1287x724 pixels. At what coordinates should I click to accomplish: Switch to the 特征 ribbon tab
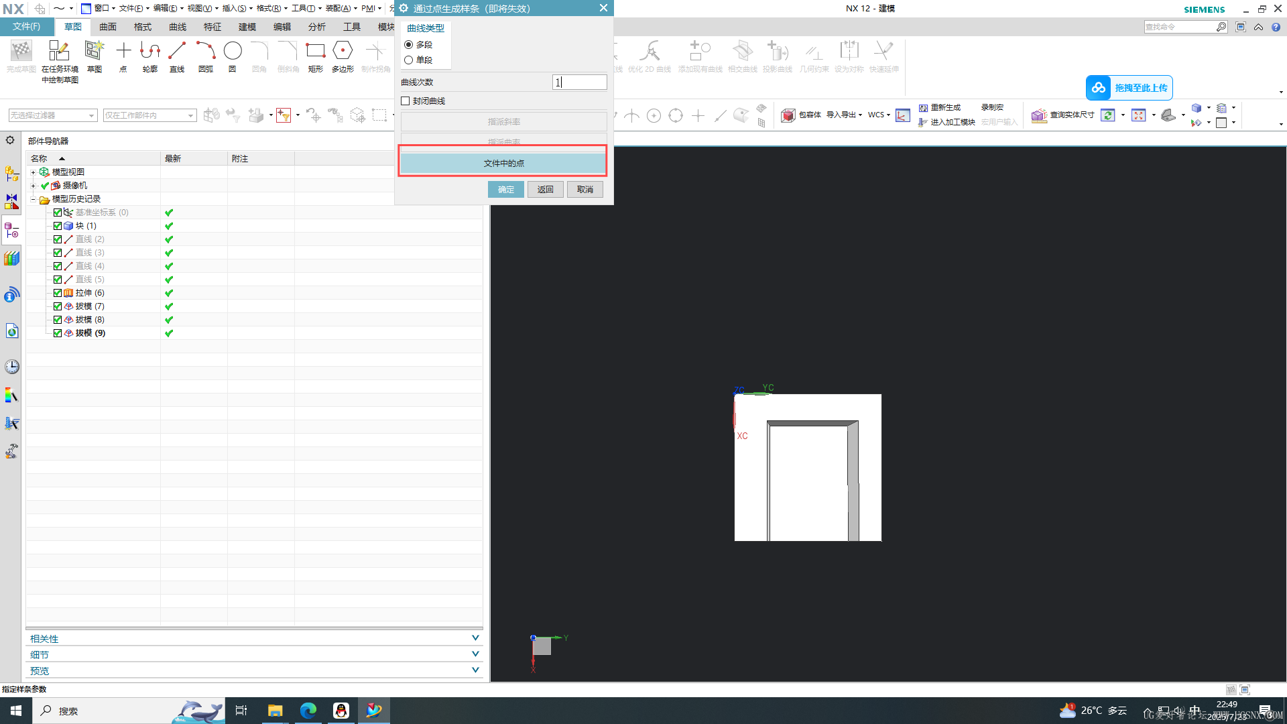(x=212, y=27)
